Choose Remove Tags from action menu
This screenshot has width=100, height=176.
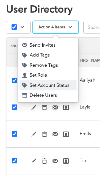pyautogui.click(x=48, y=65)
